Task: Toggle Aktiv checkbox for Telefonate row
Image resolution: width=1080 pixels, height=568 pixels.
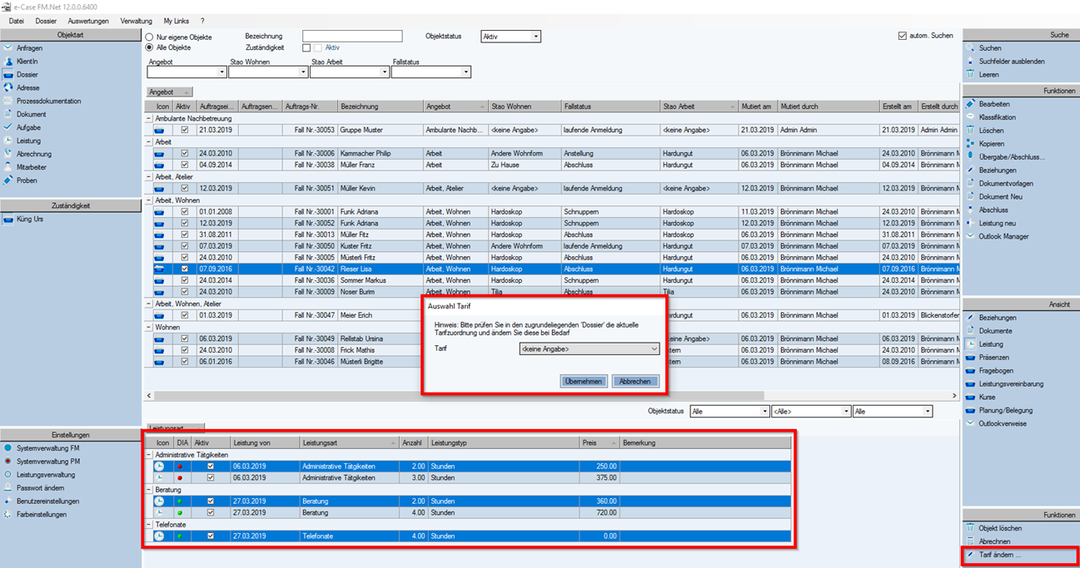Action: point(211,536)
